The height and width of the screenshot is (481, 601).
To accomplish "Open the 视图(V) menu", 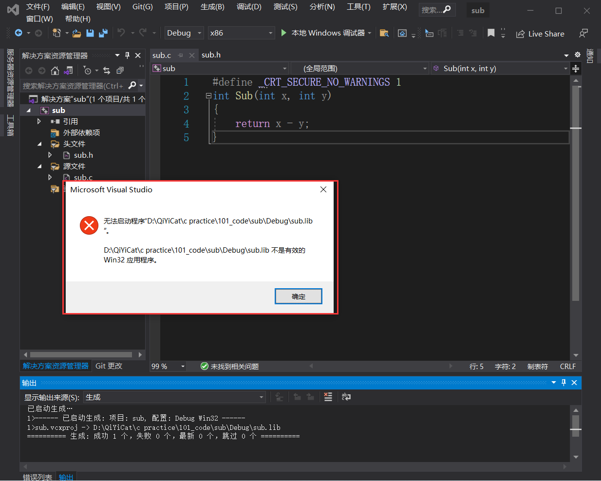I will pos(108,7).
